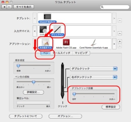Switch to the マッピング tab
This screenshot has height=122, width=131.
click(81, 53)
